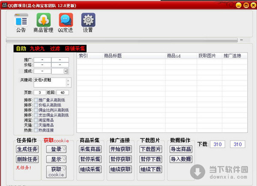This screenshot has height=186, width=257.
Task: Click the 暂停下载 button
Action: (151, 159)
